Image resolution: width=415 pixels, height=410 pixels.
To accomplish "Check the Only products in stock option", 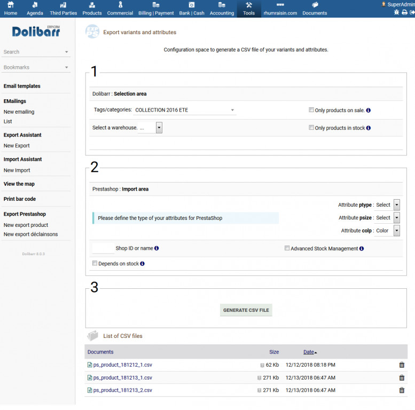I will (x=311, y=128).
